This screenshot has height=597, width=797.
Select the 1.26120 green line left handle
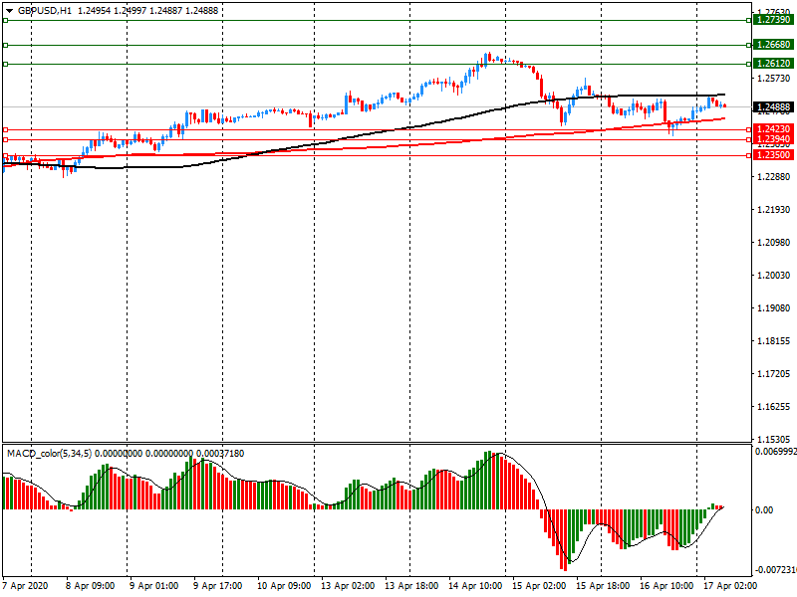point(5,64)
